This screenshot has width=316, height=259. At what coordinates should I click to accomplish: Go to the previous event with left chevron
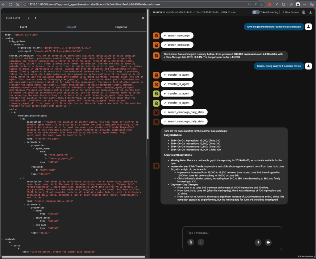click(x=29, y=18)
